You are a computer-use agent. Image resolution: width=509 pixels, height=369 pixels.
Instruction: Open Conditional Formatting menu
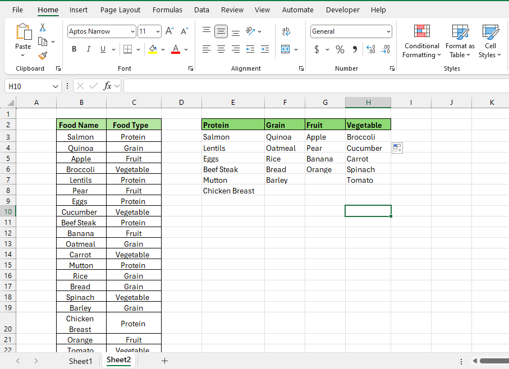click(421, 41)
